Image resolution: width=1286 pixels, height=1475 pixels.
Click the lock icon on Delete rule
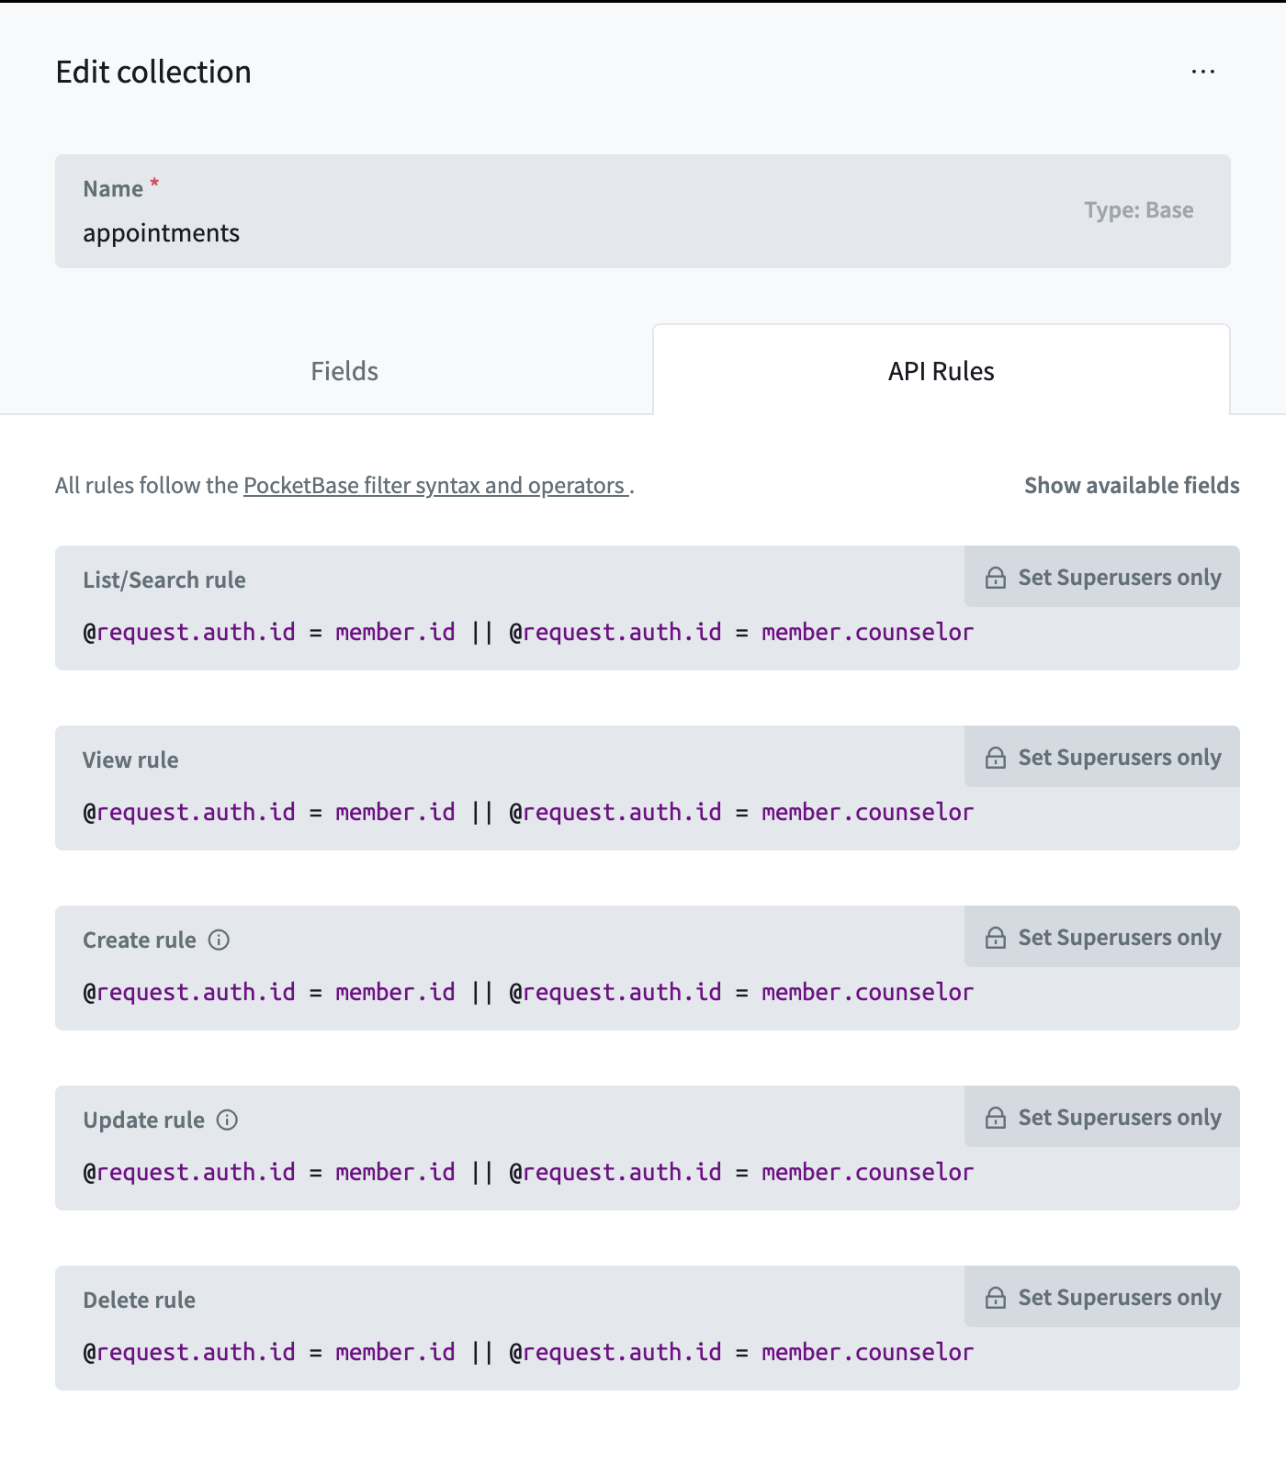[995, 1298]
